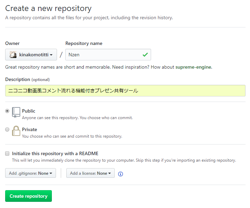This screenshot has height=208, width=250.
Task: Click the 'Initialize this repository with a README' label
Action: click(55, 153)
